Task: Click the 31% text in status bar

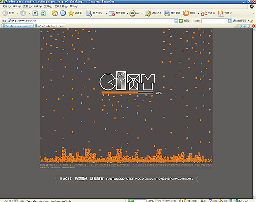Action: point(151,201)
